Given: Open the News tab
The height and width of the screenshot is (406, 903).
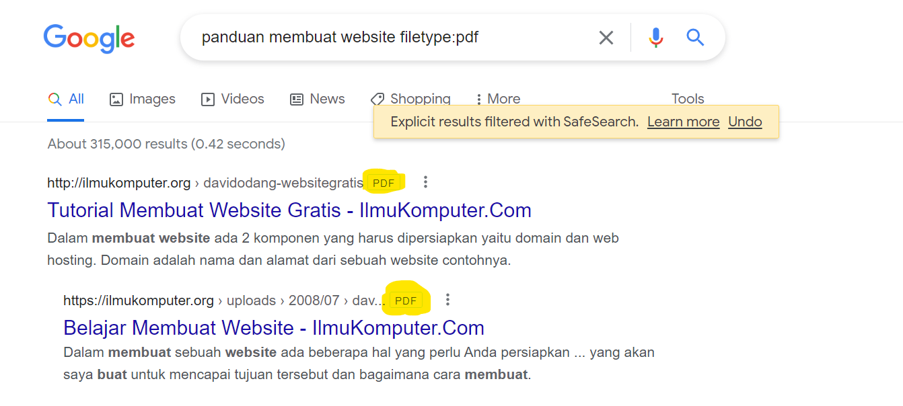Looking at the screenshot, I should (317, 99).
